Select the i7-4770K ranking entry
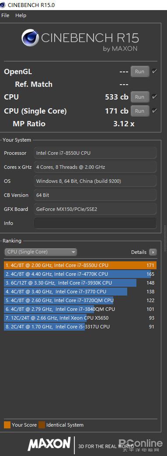Viewport: 167px width, 456px height. [x=80, y=274]
